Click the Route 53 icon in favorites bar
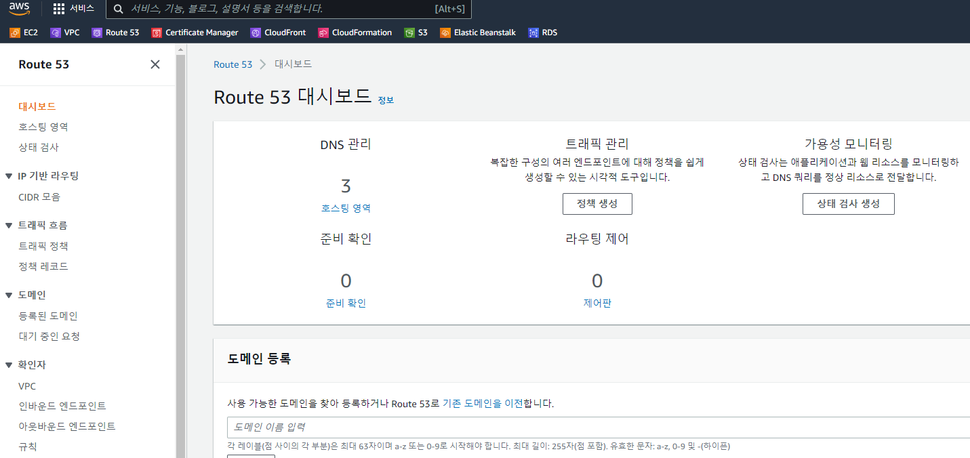 pos(97,33)
